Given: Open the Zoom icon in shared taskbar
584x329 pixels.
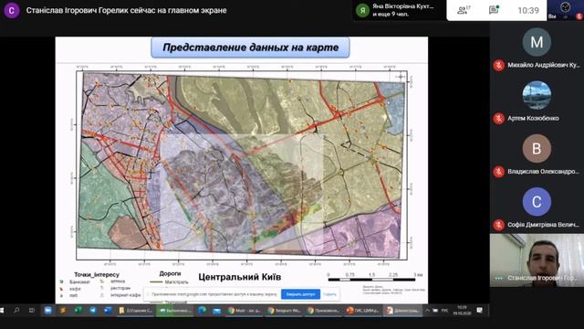Looking at the screenshot, I should pyautogui.click(x=48, y=311).
